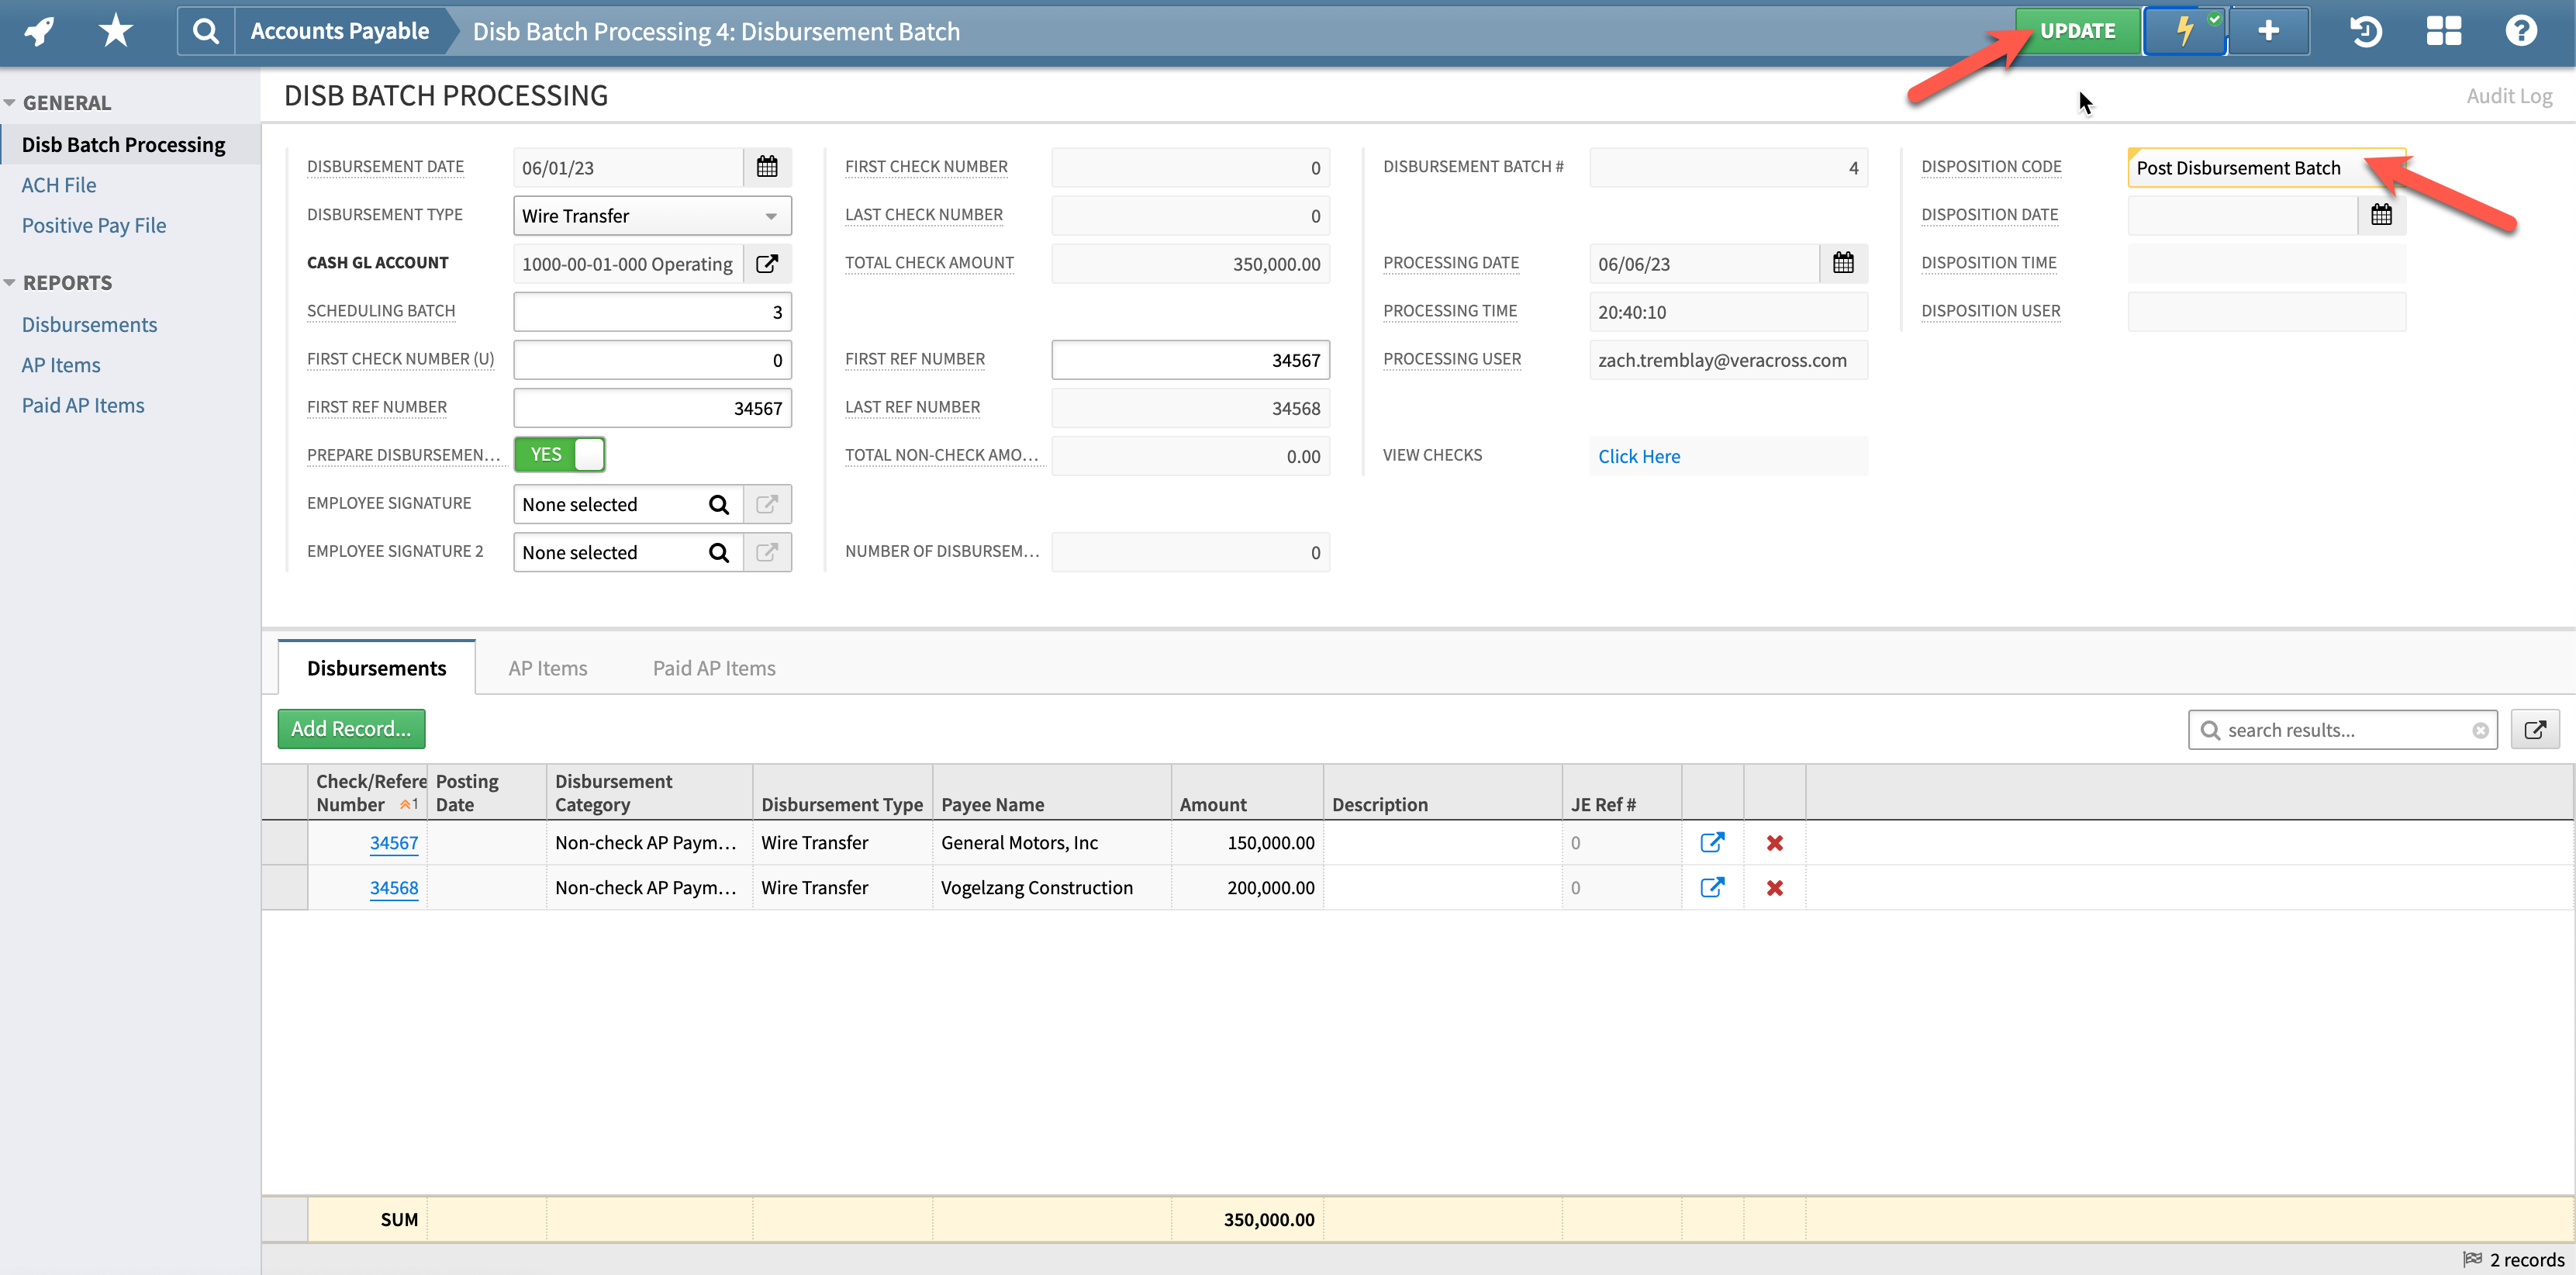Delete disbursement 34568 with the red X
The image size is (2576, 1275).
point(1775,887)
